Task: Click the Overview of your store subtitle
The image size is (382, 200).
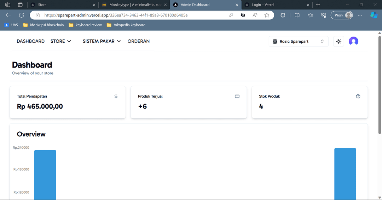Action: tap(33, 73)
